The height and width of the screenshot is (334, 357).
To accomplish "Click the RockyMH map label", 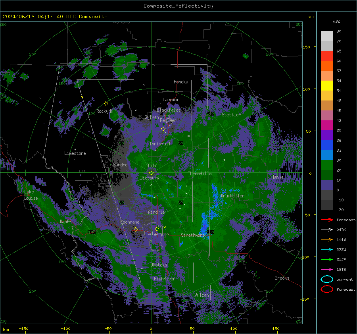I will point(105,111).
